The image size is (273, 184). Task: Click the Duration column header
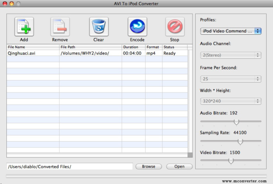tap(133, 47)
